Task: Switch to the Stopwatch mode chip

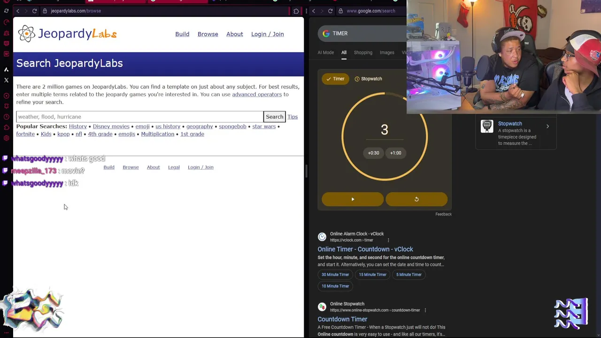Action: pyautogui.click(x=368, y=79)
